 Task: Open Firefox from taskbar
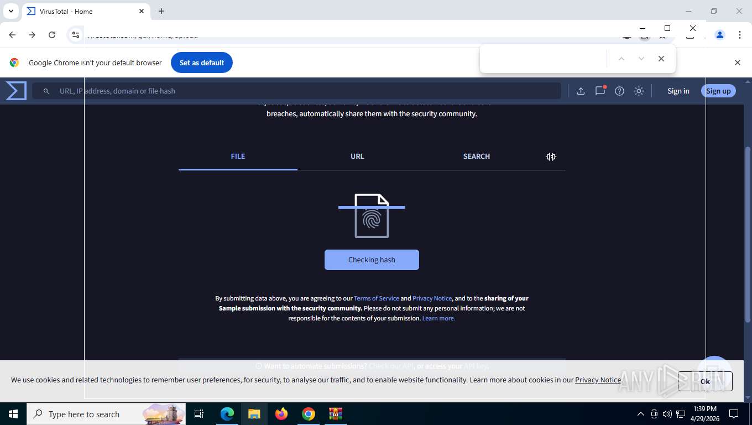(x=281, y=414)
